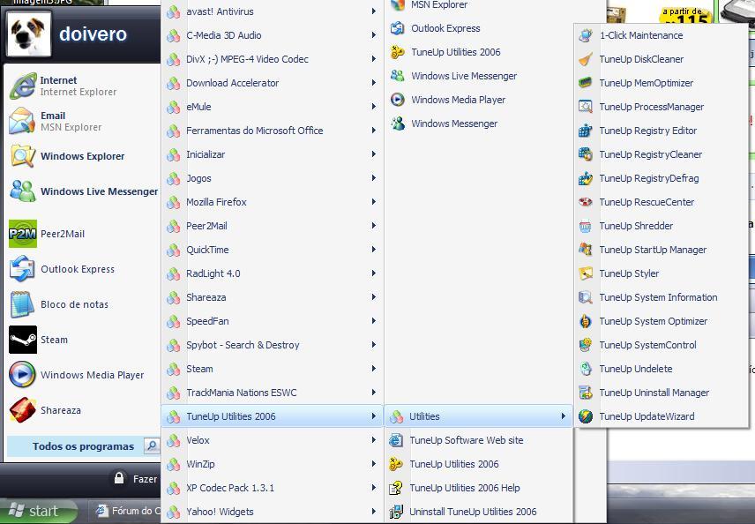Open the Inicializar folder

pyautogui.click(x=272, y=154)
